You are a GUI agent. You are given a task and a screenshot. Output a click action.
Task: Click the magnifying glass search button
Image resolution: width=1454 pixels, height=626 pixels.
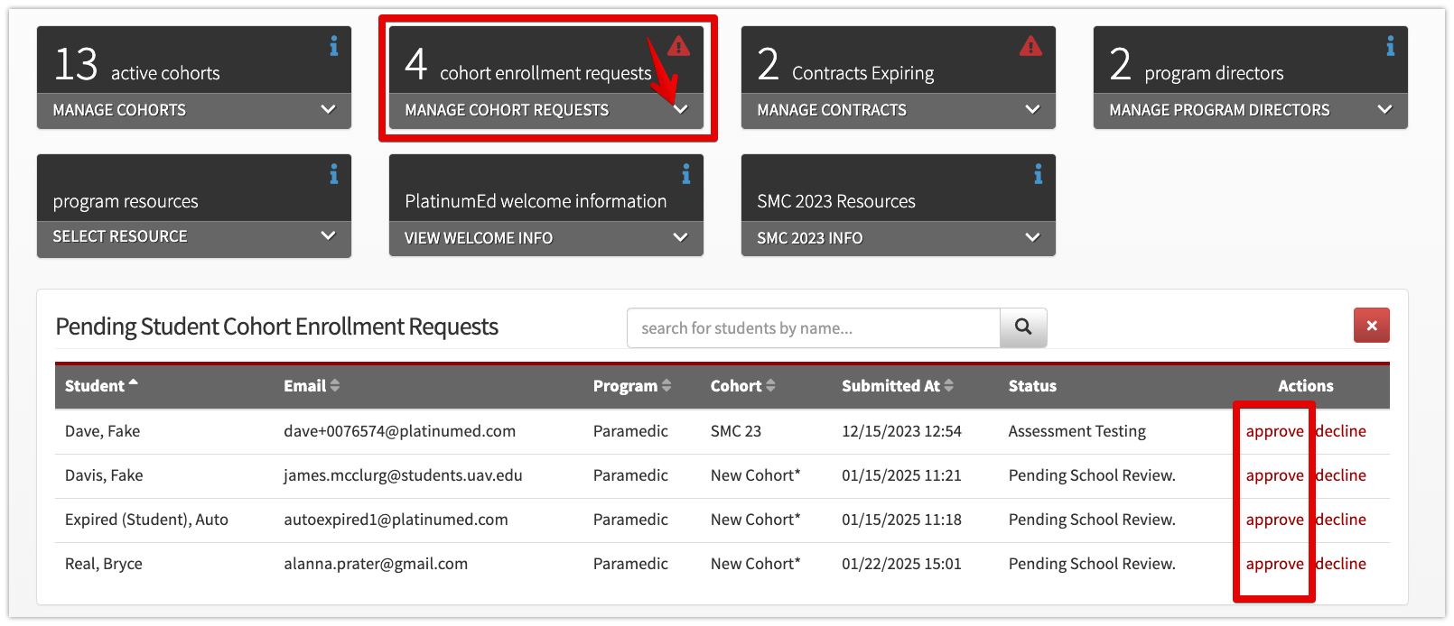click(1023, 327)
